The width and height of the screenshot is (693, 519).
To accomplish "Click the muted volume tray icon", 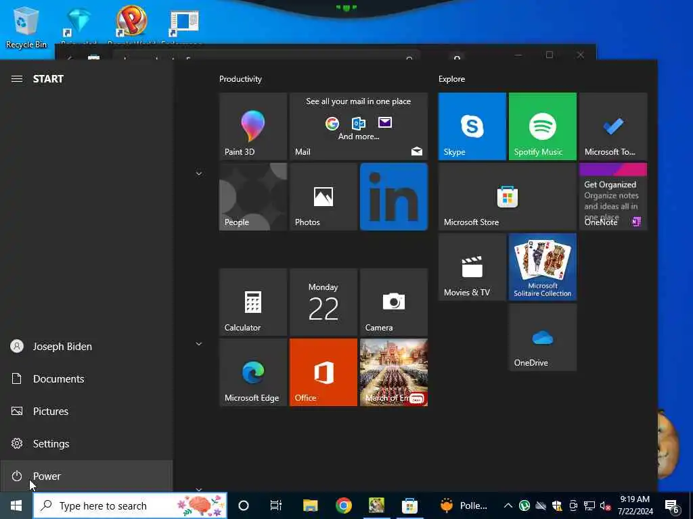I will [605, 505].
